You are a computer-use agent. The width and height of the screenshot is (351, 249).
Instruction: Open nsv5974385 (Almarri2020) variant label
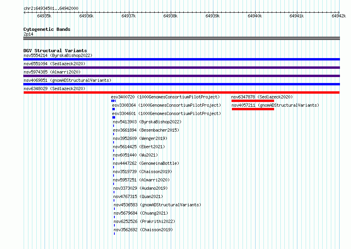click(52, 72)
